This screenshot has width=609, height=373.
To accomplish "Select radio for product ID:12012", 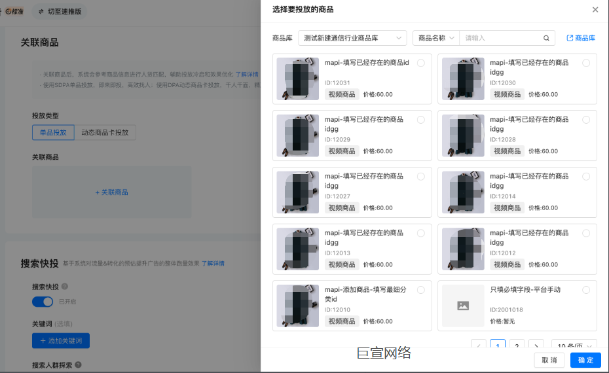I will click(586, 233).
